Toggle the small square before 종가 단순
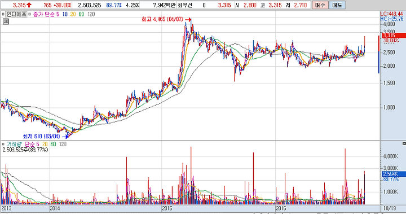 [29, 14]
